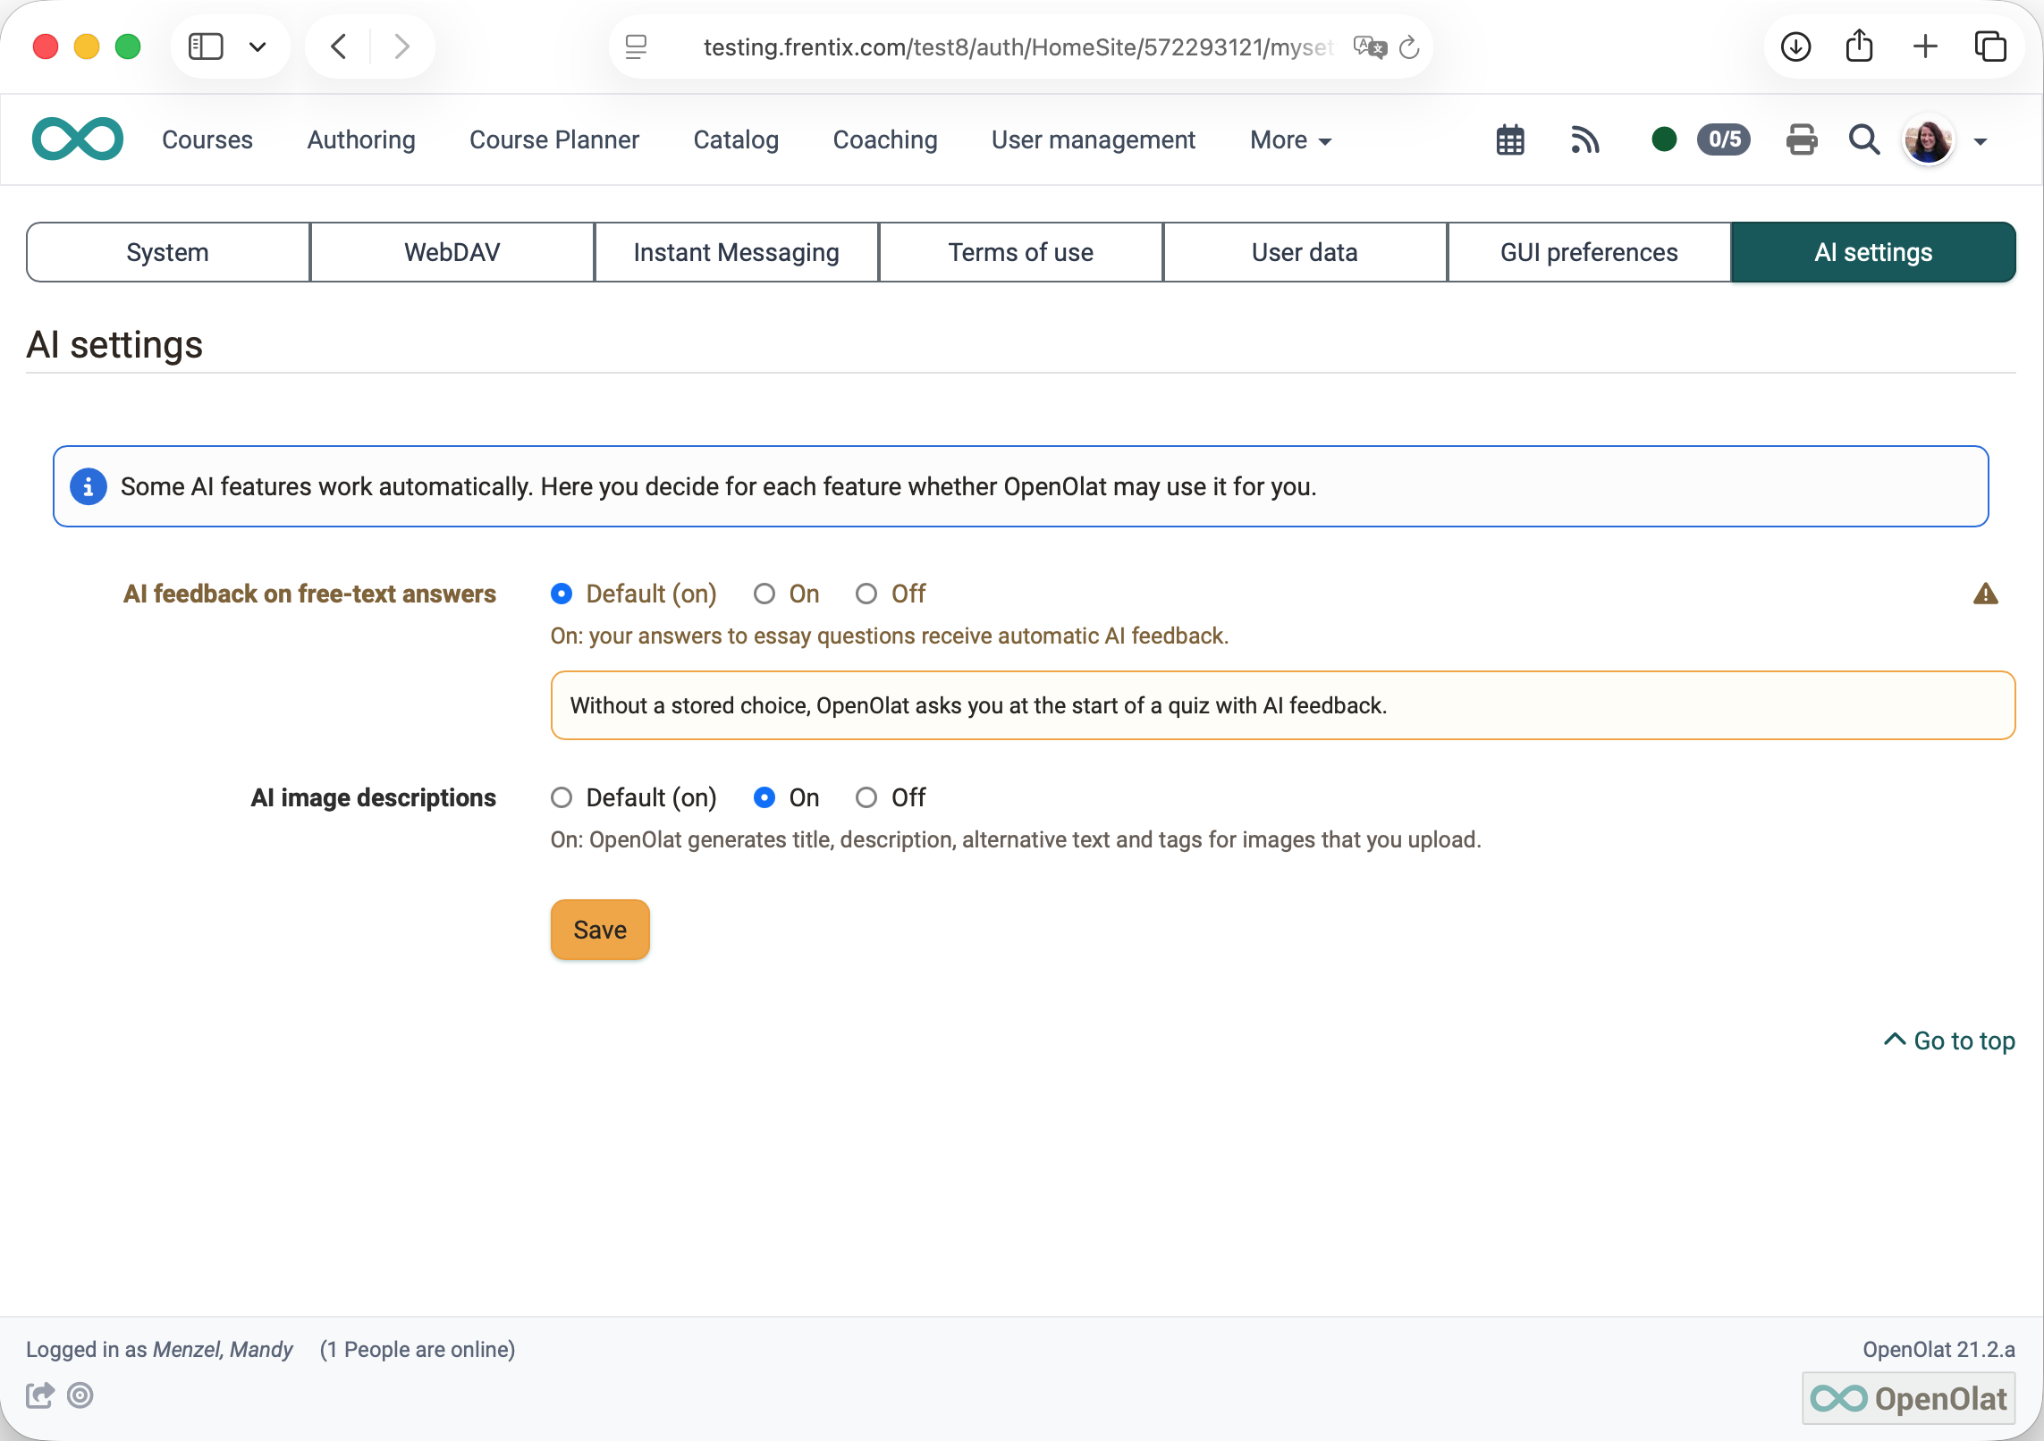Viewport: 2044px width, 1441px height.
Task: Click the print icon in top bar
Action: [1801, 140]
